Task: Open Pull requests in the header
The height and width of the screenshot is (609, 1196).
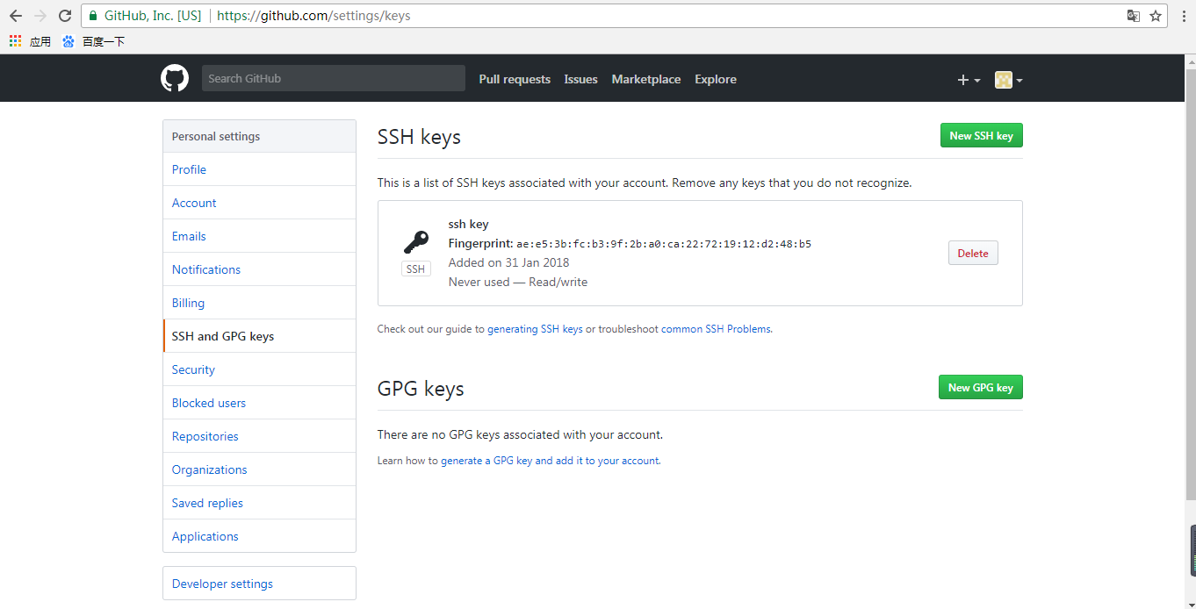Action: click(x=515, y=79)
